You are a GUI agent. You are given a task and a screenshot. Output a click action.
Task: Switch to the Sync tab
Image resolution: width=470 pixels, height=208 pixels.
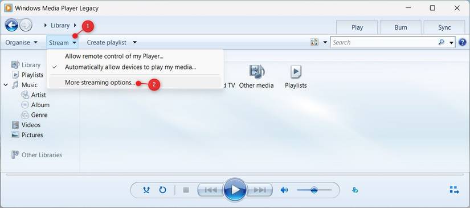click(444, 27)
